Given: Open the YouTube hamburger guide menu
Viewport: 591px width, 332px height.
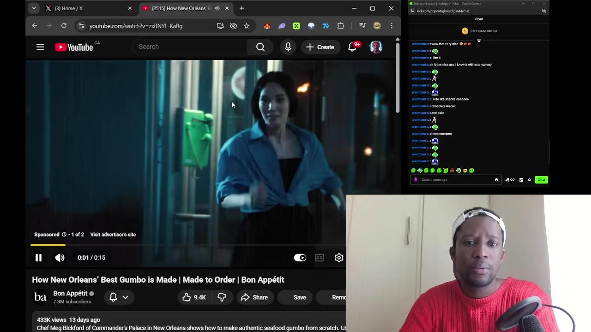Looking at the screenshot, I should (40, 47).
